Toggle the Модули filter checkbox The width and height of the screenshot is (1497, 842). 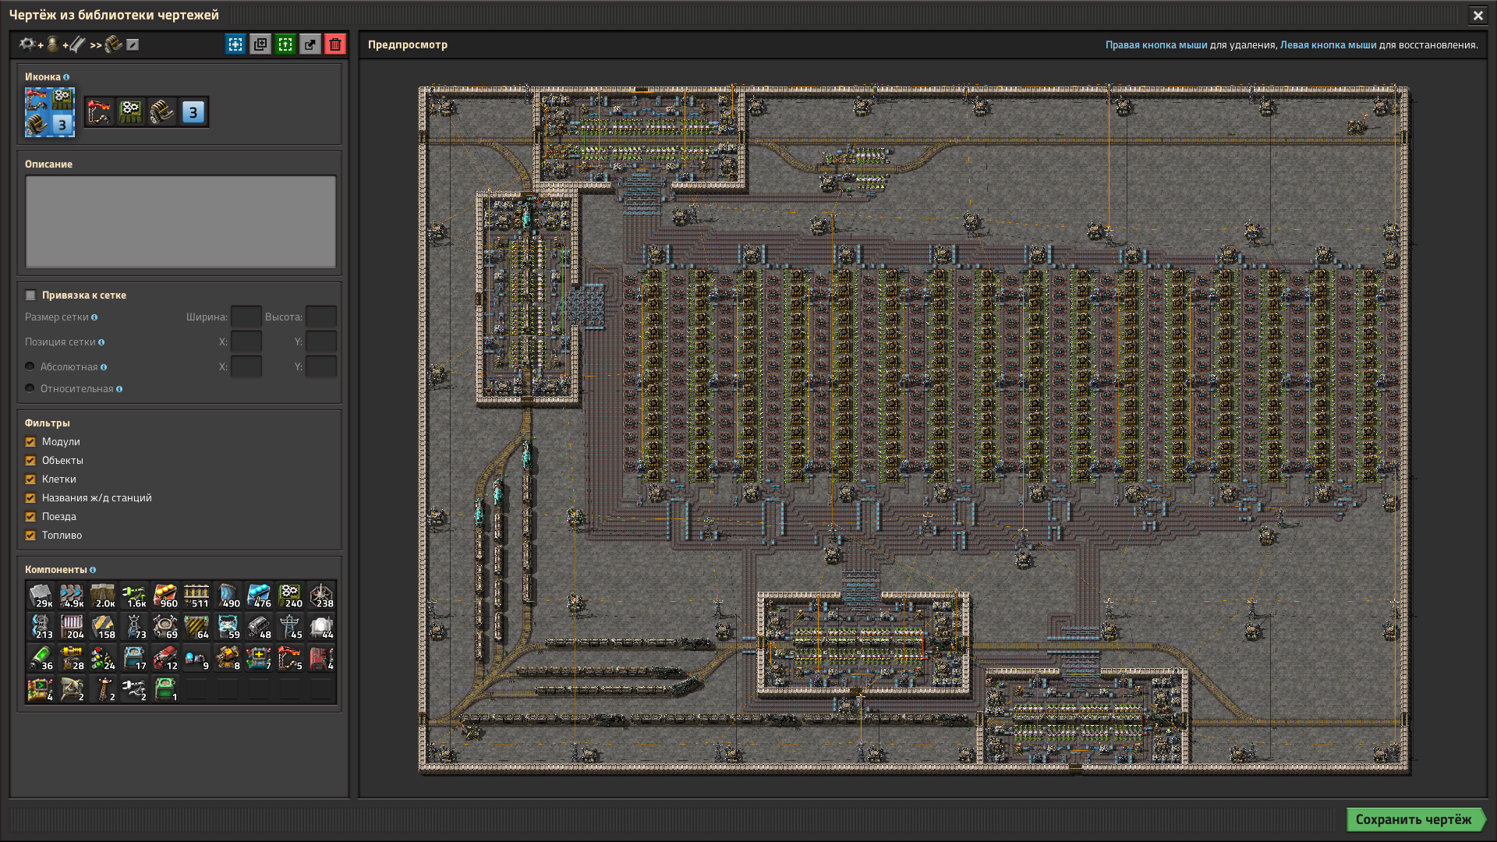click(30, 442)
